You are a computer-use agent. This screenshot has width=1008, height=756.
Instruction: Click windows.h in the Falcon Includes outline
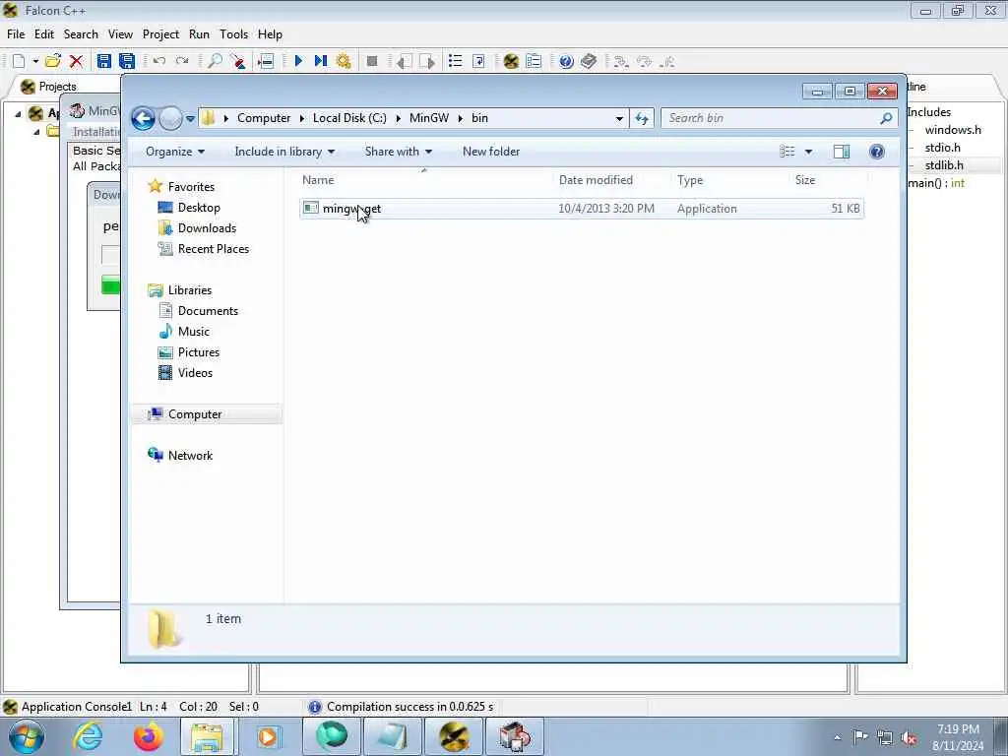point(953,130)
